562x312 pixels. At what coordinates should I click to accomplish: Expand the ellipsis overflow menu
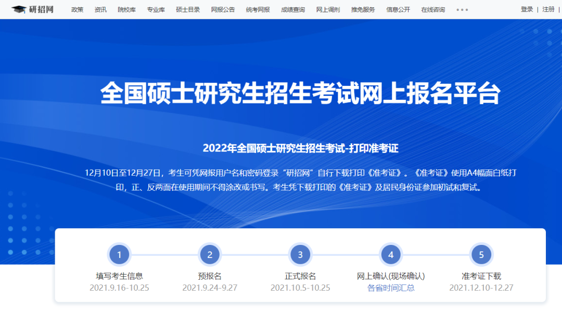point(462,9)
